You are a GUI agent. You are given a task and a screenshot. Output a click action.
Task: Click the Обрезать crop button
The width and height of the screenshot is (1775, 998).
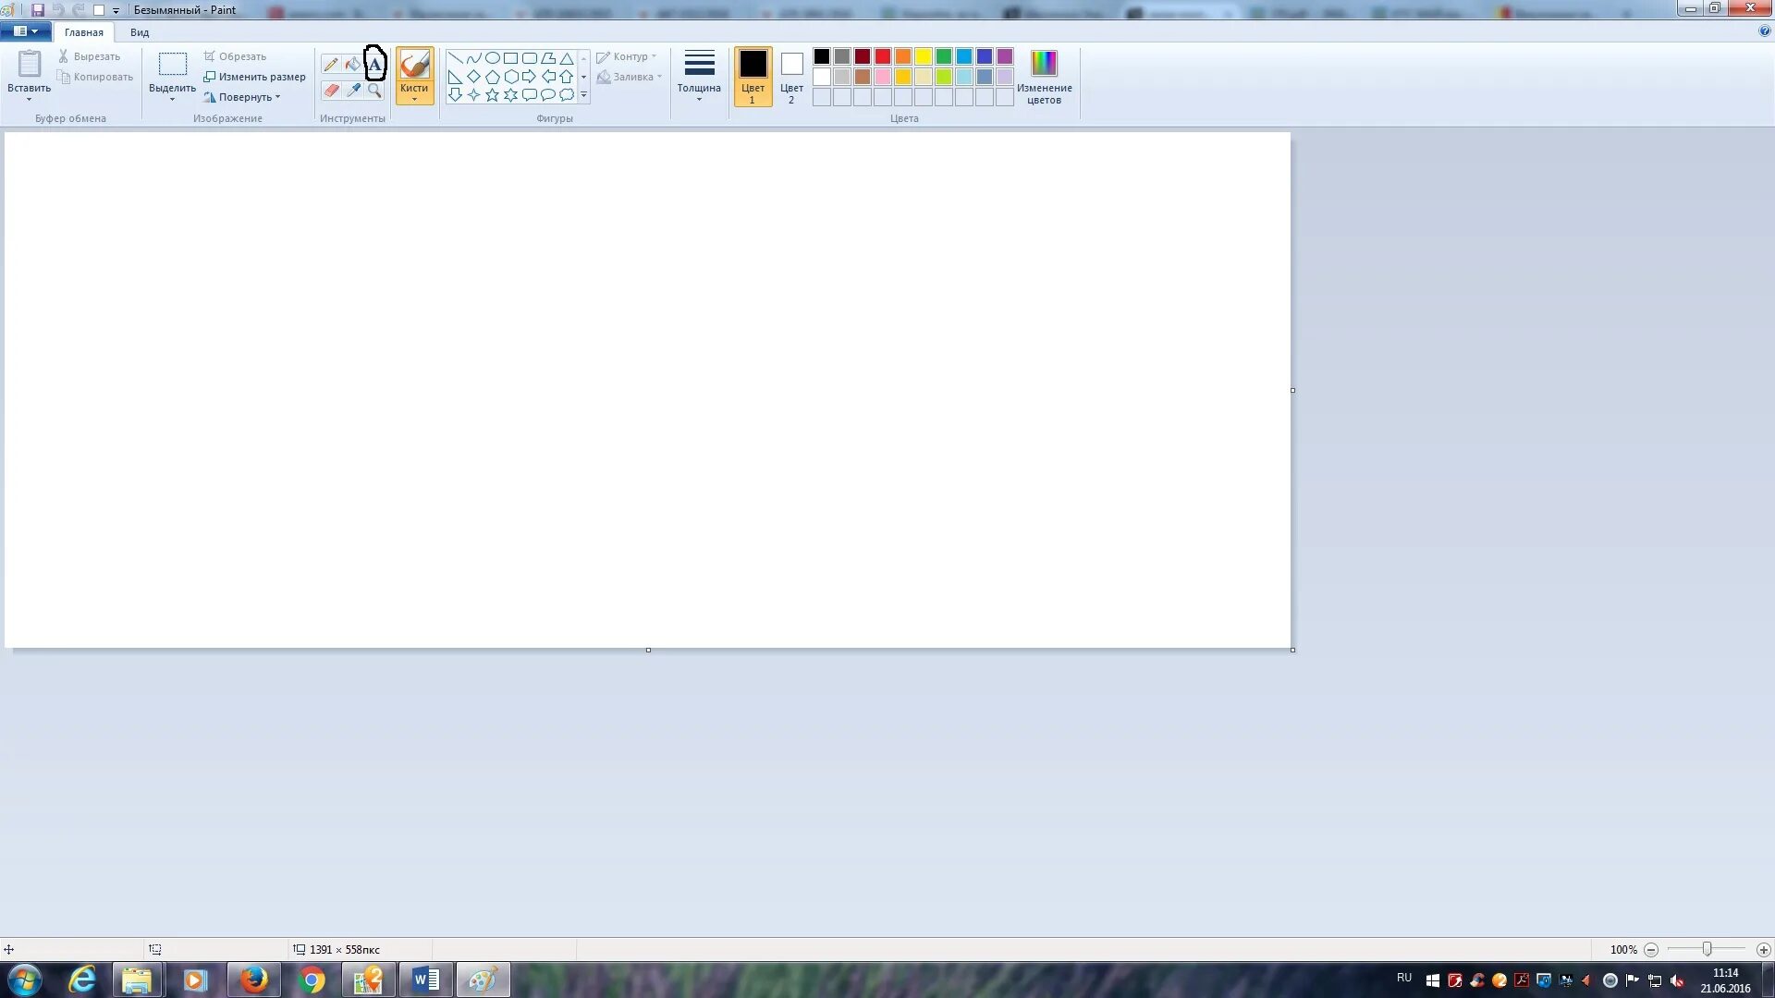235,56
